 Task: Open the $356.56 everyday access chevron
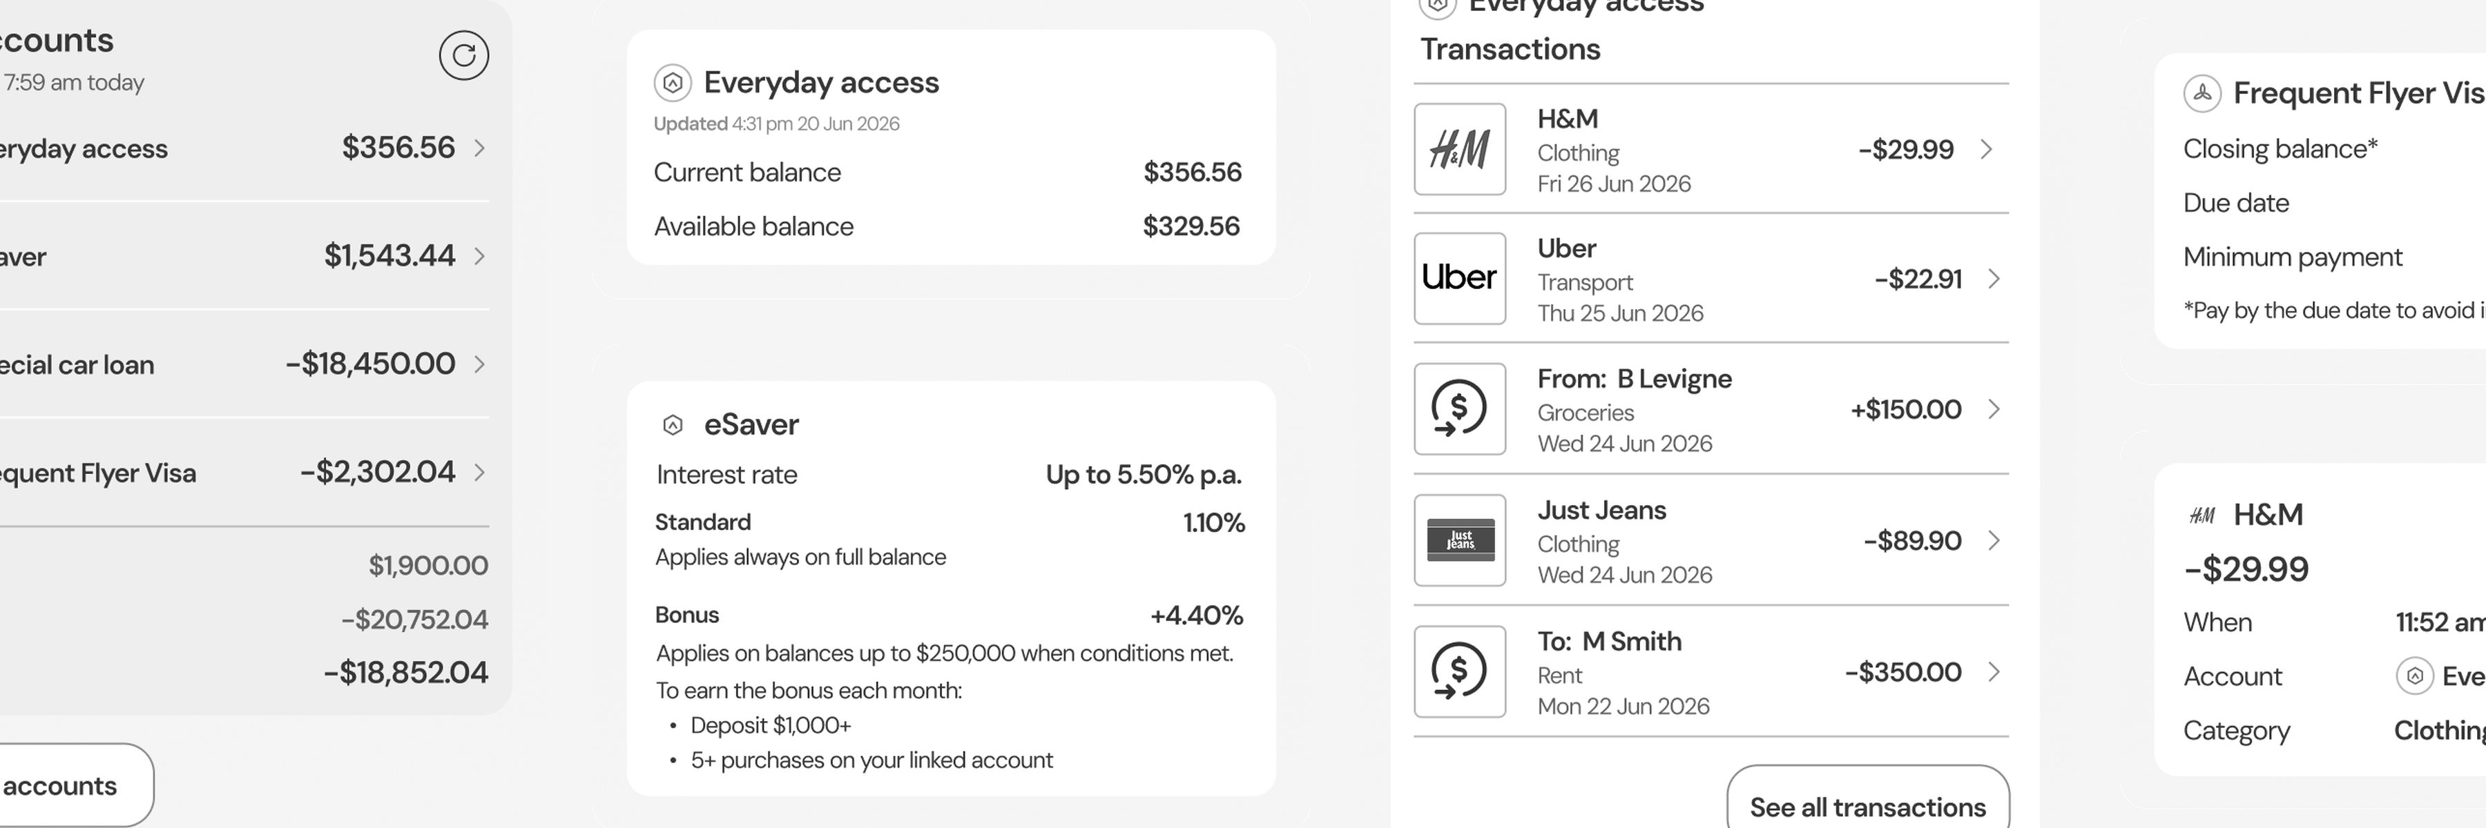(480, 148)
